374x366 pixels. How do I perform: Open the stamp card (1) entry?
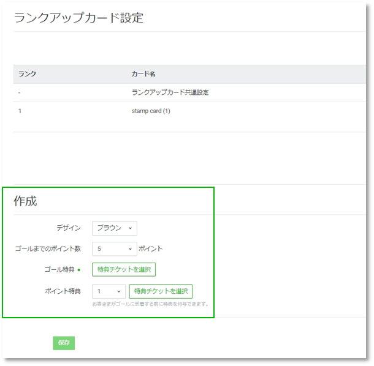[151, 111]
